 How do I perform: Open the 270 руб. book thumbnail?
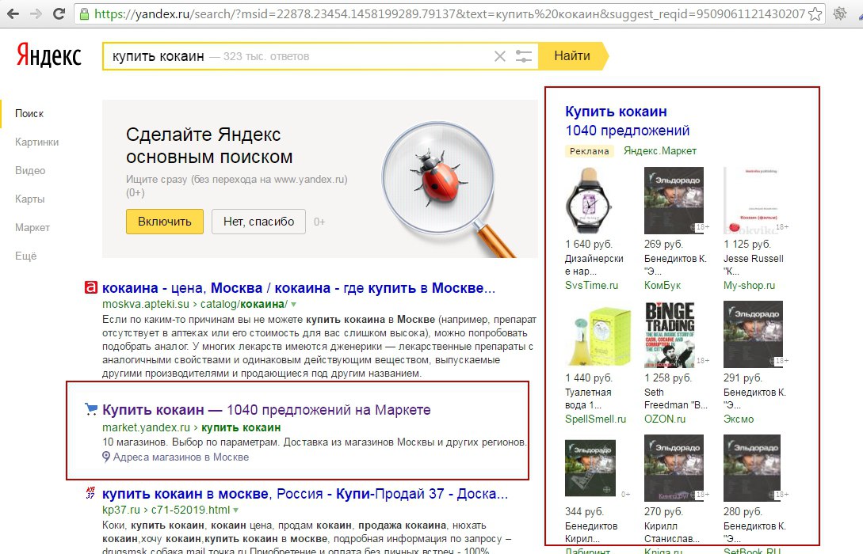coord(674,469)
